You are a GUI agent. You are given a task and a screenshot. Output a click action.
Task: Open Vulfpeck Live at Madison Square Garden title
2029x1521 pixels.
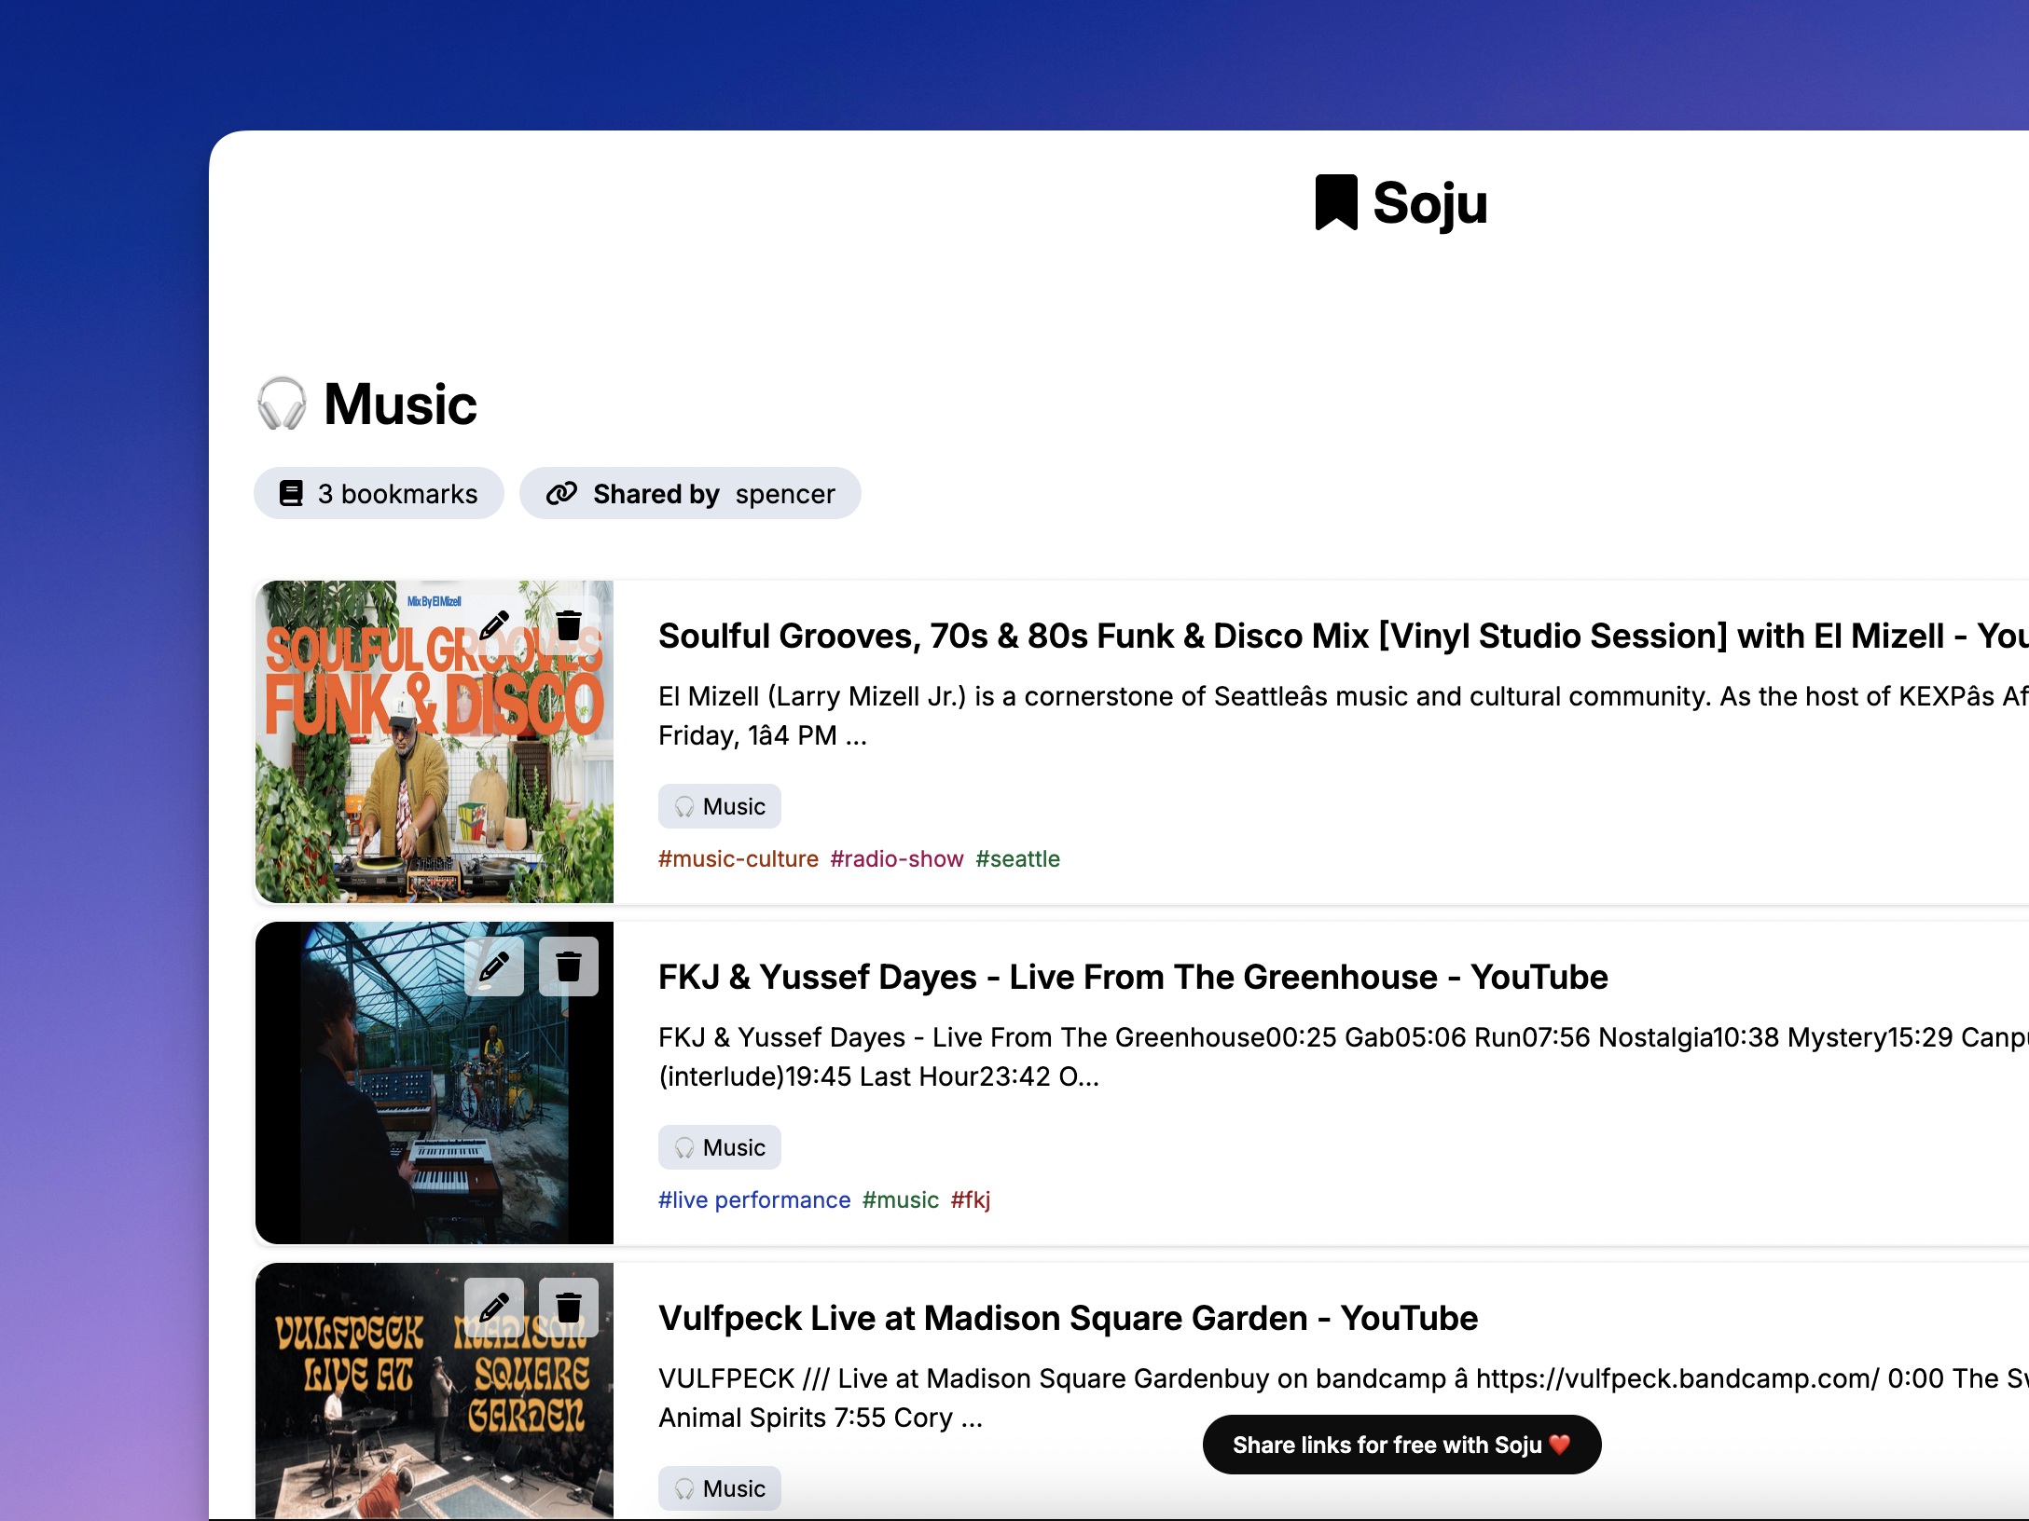point(1068,1318)
